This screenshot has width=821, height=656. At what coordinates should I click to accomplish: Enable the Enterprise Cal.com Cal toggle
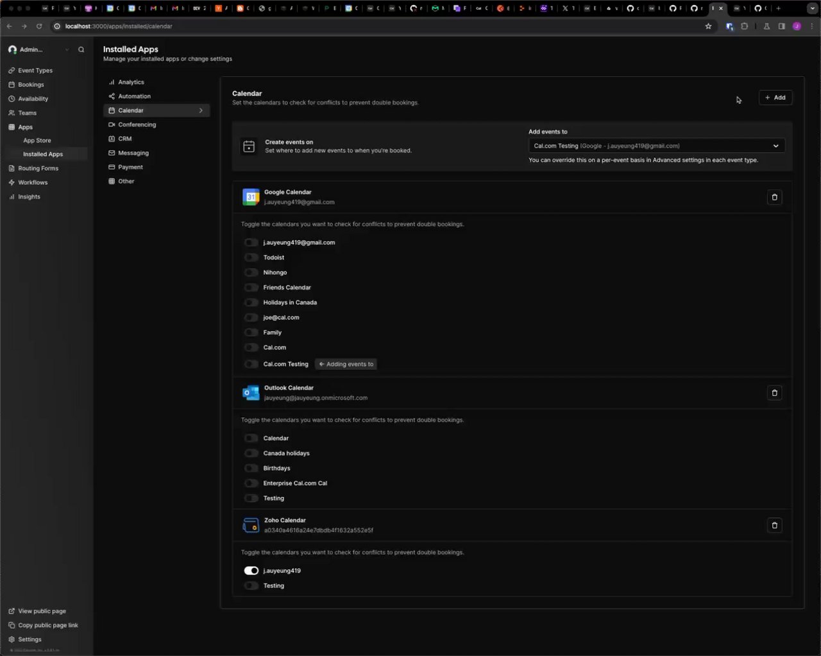click(x=251, y=483)
